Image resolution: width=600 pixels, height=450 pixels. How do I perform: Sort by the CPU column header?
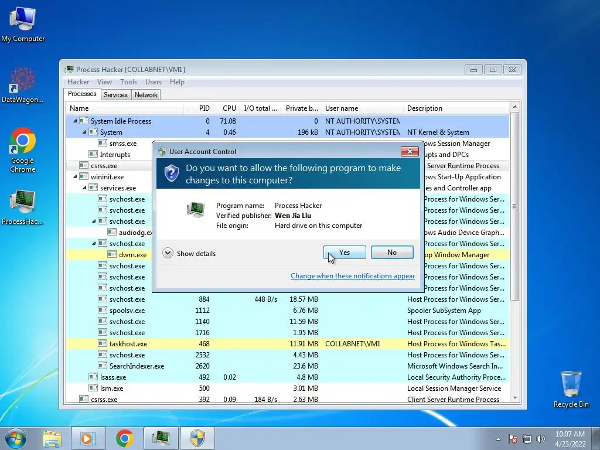click(226, 108)
